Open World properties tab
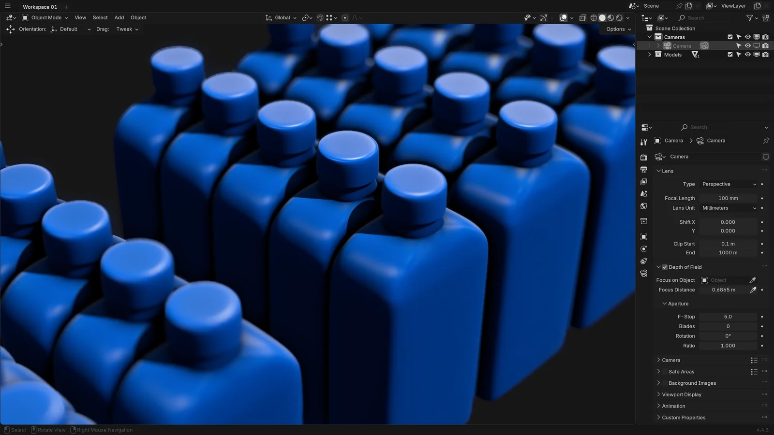This screenshot has height=435, width=774. (x=643, y=206)
